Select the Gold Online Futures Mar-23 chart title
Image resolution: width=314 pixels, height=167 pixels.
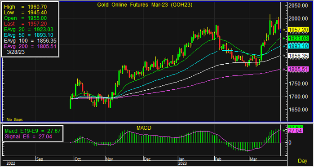[145, 5]
